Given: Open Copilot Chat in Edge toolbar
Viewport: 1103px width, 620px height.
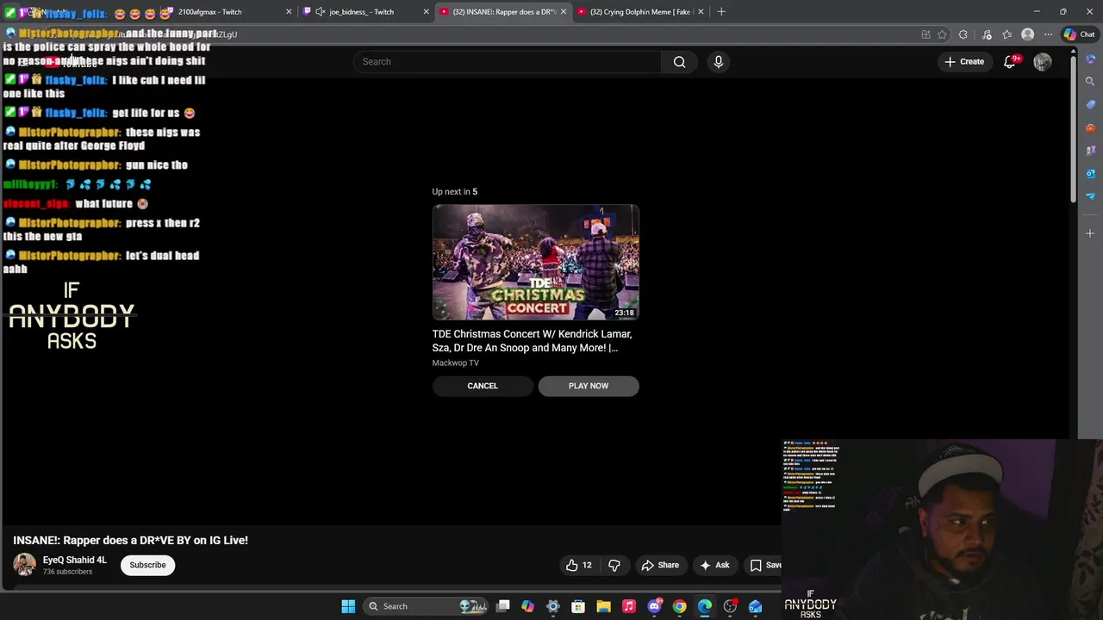Looking at the screenshot, I should (x=1080, y=34).
